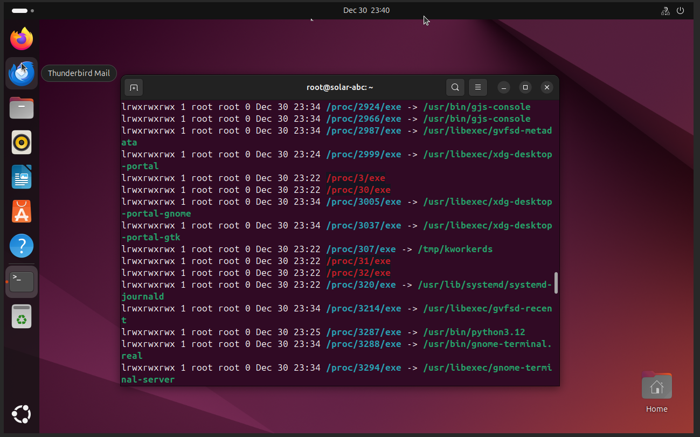Click the journald wrapped text
The width and height of the screenshot is (700, 437).
coord(143,296)
